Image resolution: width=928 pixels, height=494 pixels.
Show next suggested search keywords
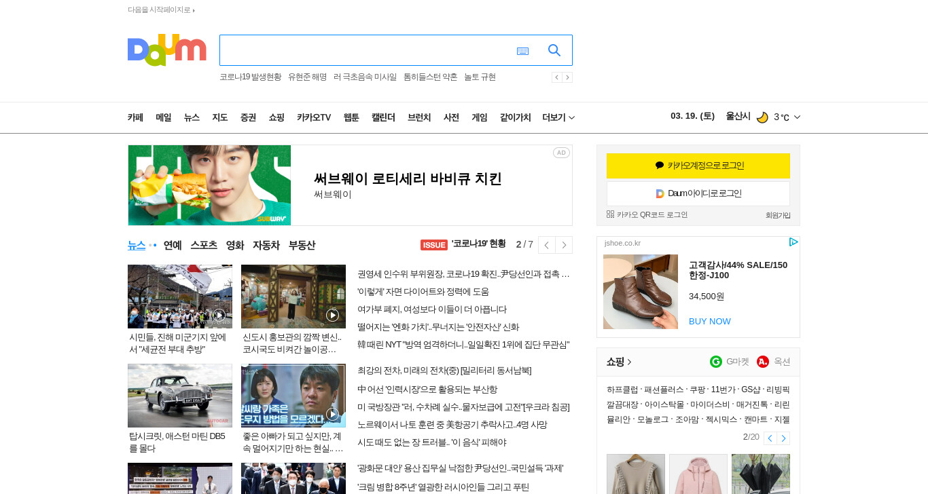pos(567,77)
